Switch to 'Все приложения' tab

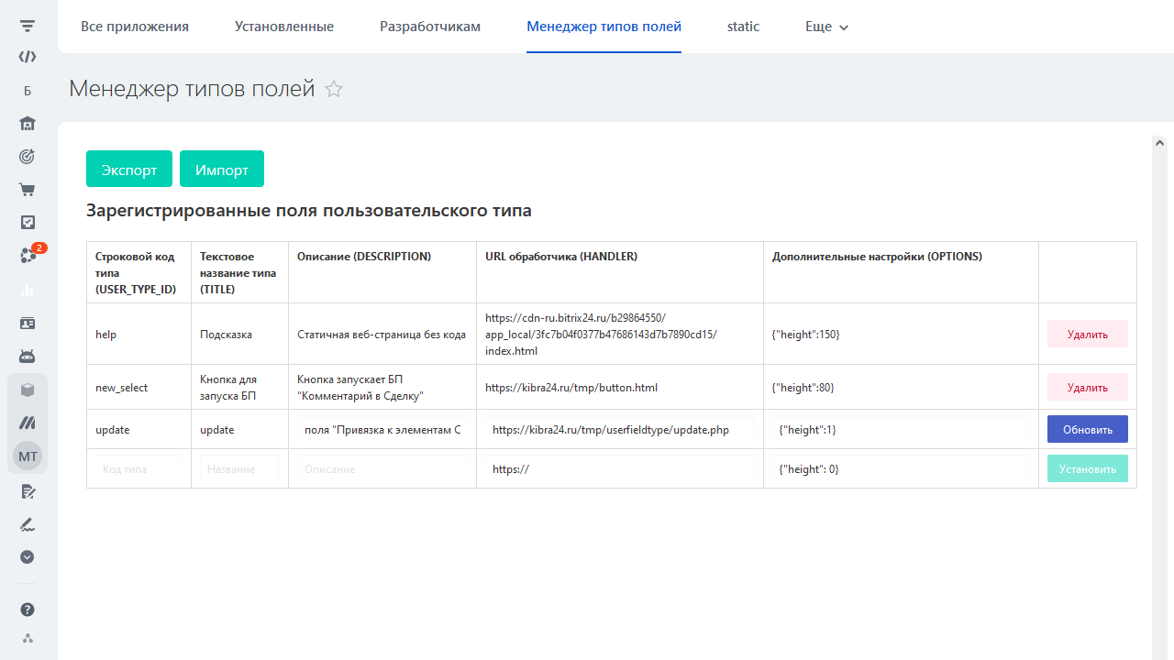click(135, 27)
